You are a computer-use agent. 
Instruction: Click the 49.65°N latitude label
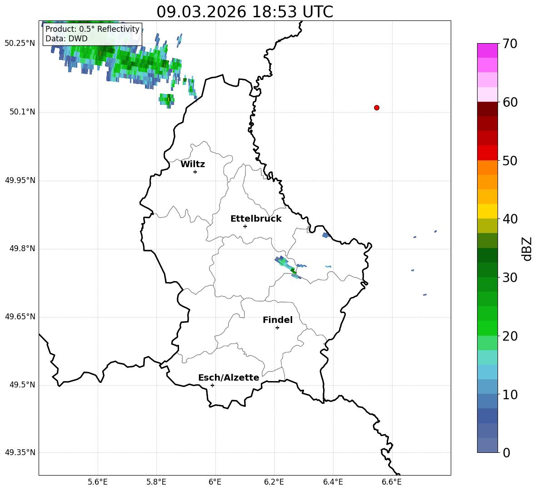coord(20,317)
